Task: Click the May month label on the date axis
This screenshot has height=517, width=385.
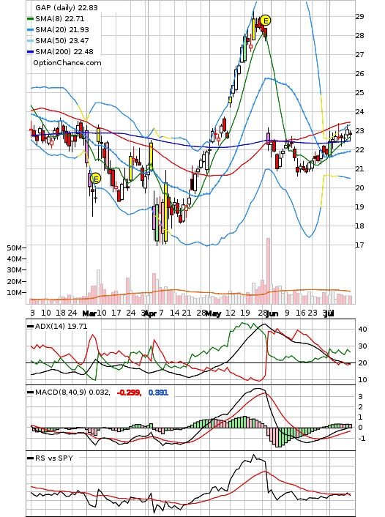Action: [x=213, y=313]
